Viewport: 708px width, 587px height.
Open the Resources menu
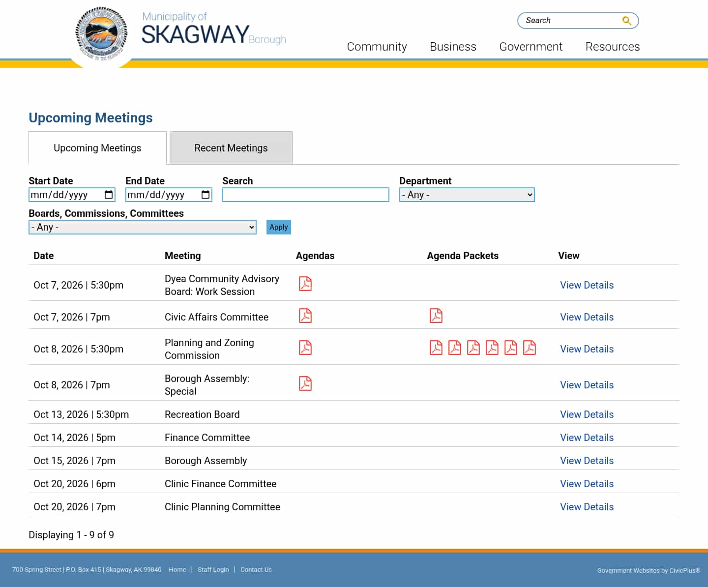pyautogui.click(x=613, y=47)
